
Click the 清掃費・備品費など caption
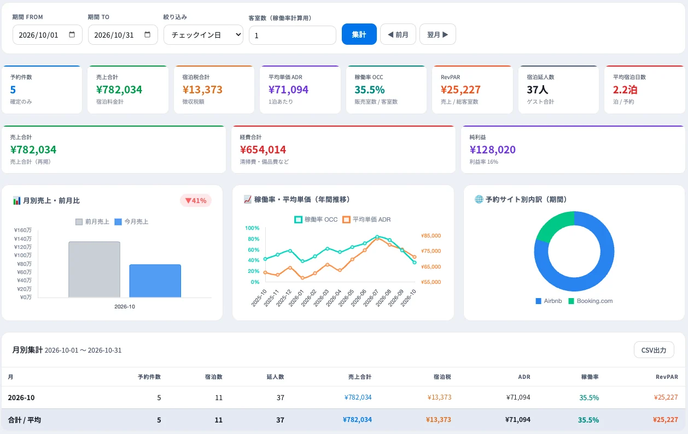click(265, 162)
